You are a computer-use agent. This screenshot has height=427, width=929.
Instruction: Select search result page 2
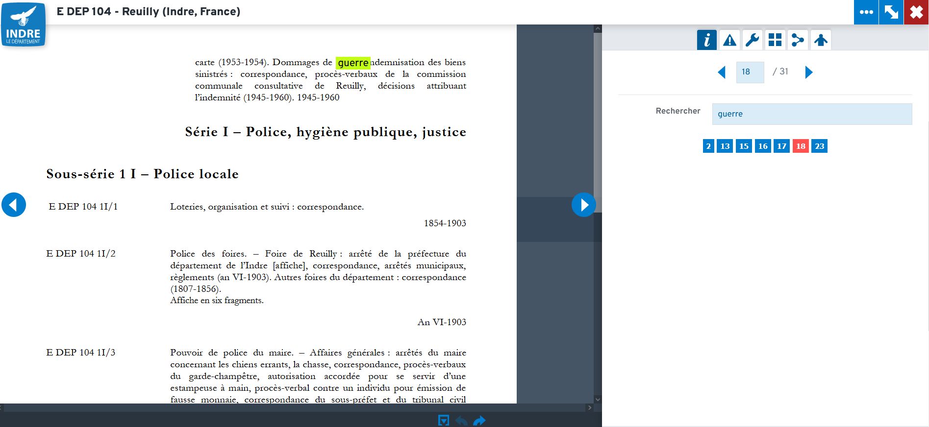coord(708,146)
